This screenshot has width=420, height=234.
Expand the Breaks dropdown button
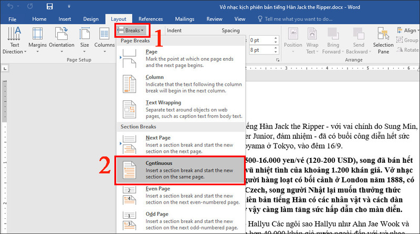(x=132, y=31)
